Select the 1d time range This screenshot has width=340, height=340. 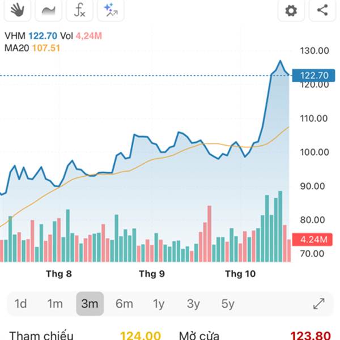[20, 304]
